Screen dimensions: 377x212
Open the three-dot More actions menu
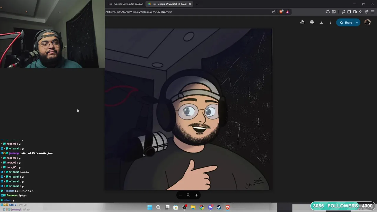[x=330, y=22]
